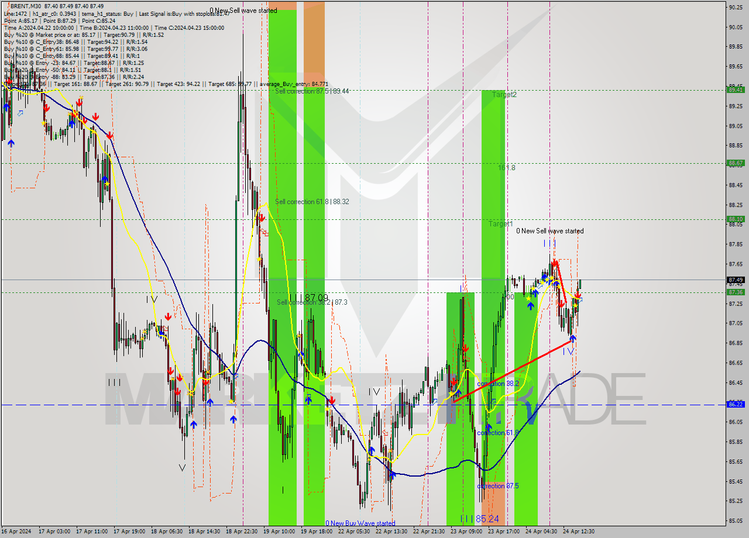Click the 85.05 price axis label
749x538 pixels.
736,520
